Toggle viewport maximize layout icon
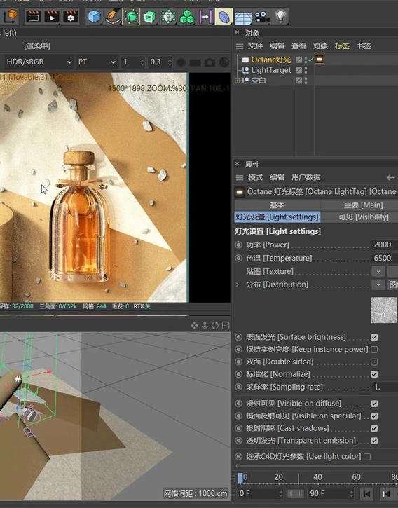 click(x=226, y=325)
